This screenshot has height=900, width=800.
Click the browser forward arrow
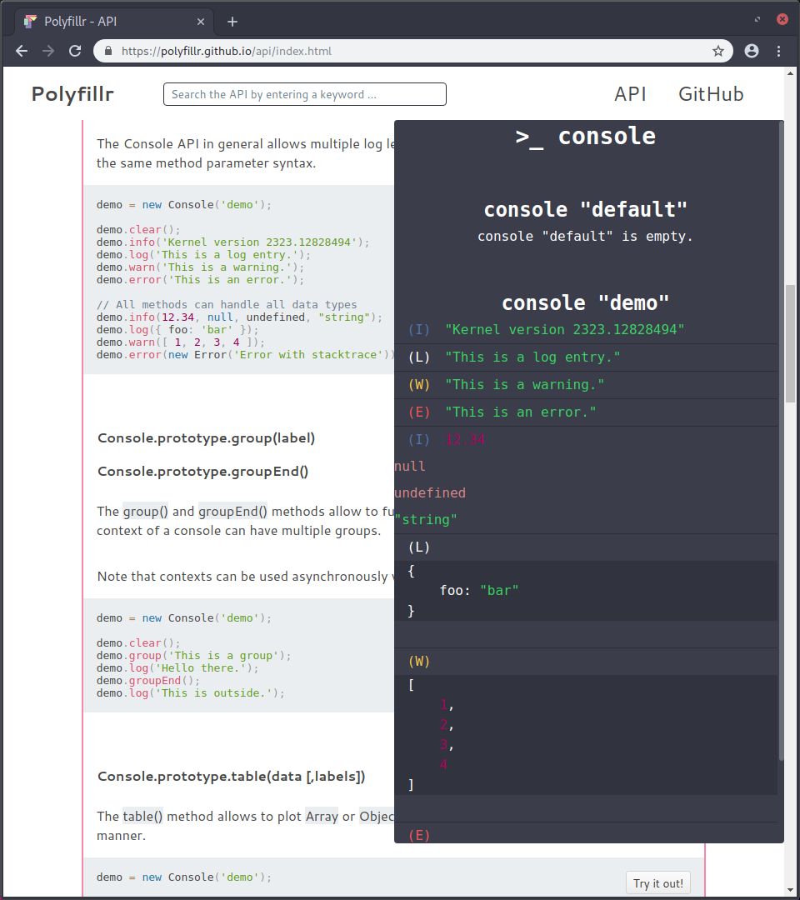point(48,51)
